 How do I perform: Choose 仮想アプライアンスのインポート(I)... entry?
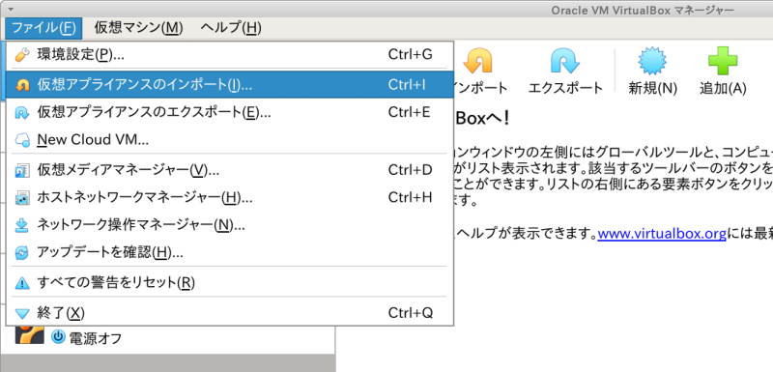230,85
